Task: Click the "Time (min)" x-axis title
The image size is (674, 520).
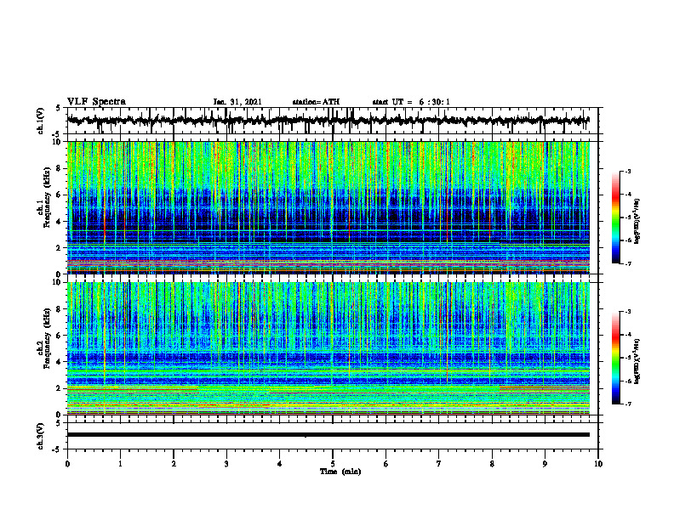Action: click(340, 472)
